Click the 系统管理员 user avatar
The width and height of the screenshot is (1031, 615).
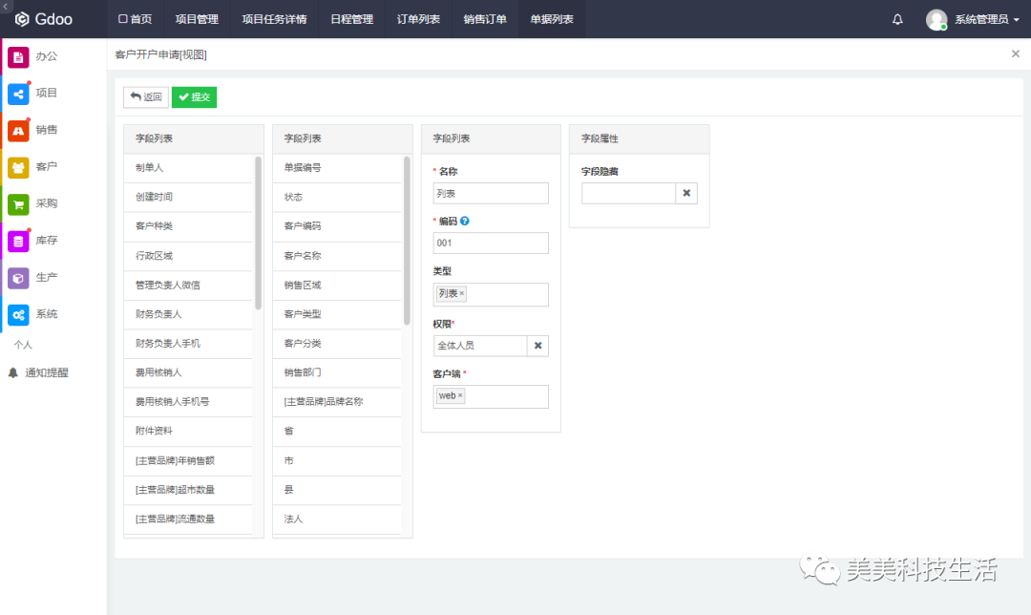tap(936, 18)
